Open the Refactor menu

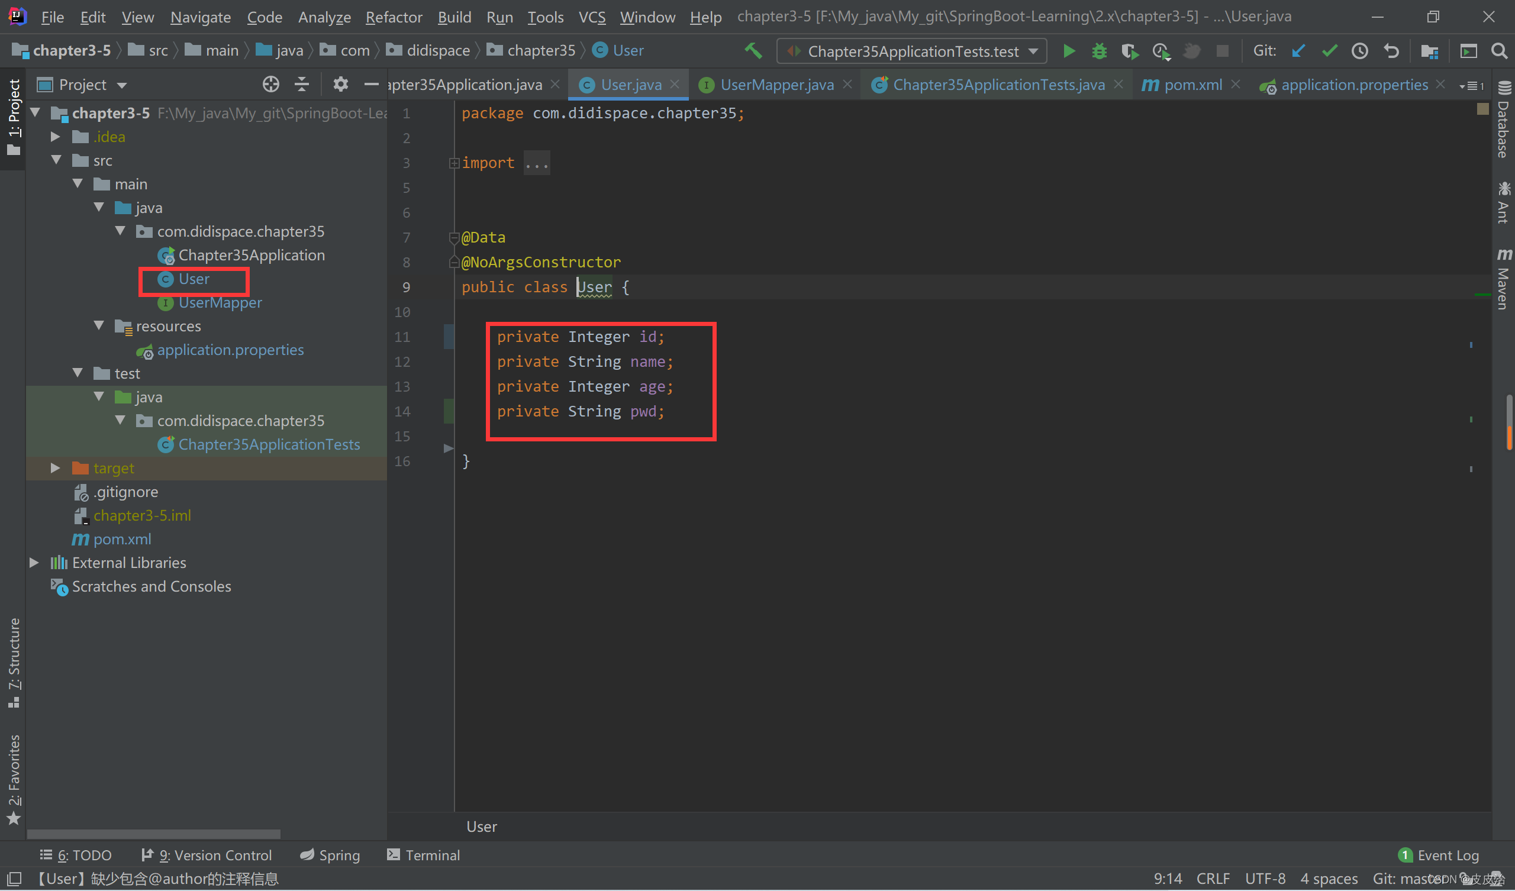point(393,16)
